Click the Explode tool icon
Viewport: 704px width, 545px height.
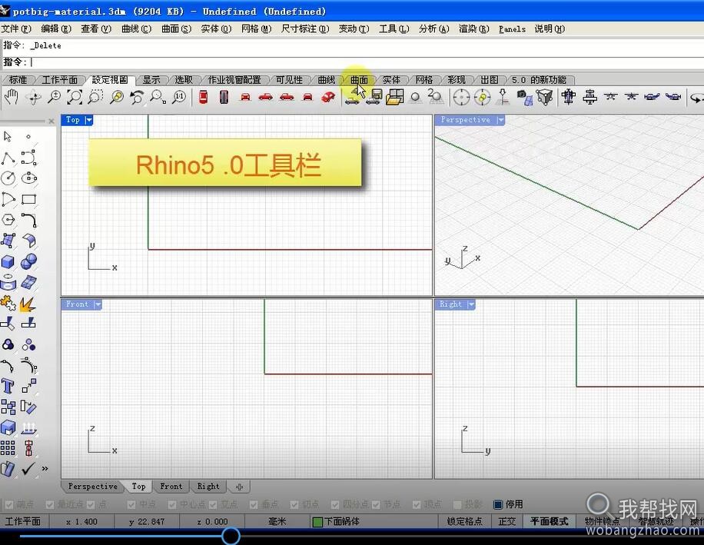[28, 304]
